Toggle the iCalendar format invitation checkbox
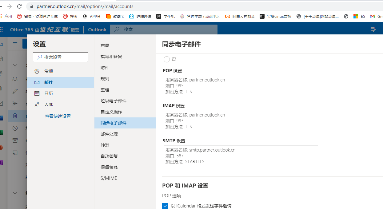This screenshot has width=383, height=209. tap(165, 206)
